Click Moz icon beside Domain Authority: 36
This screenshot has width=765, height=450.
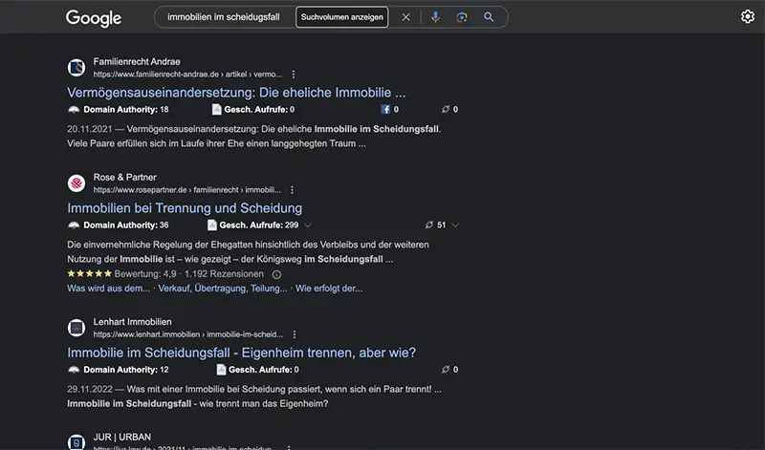[x=74, y=225]
